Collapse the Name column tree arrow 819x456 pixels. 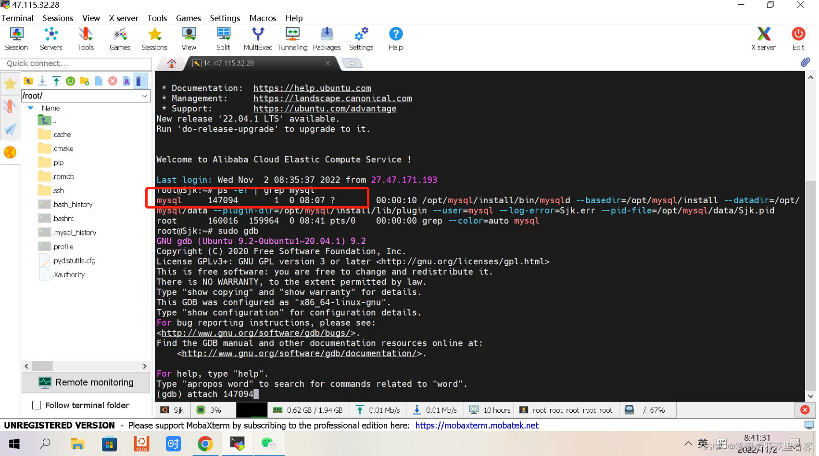point(30,108)
